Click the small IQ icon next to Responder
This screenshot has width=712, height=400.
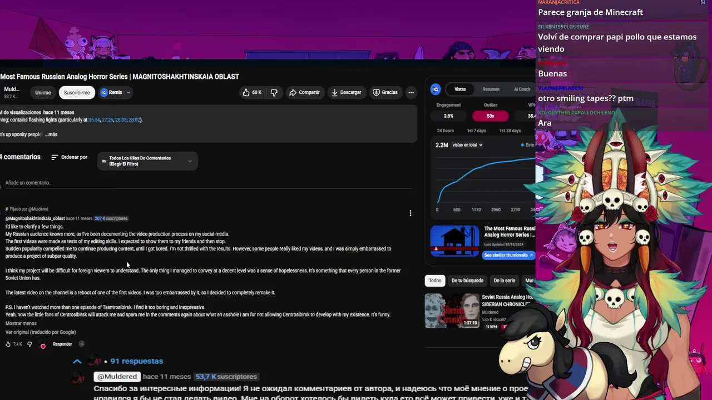(x=81, y=344)
